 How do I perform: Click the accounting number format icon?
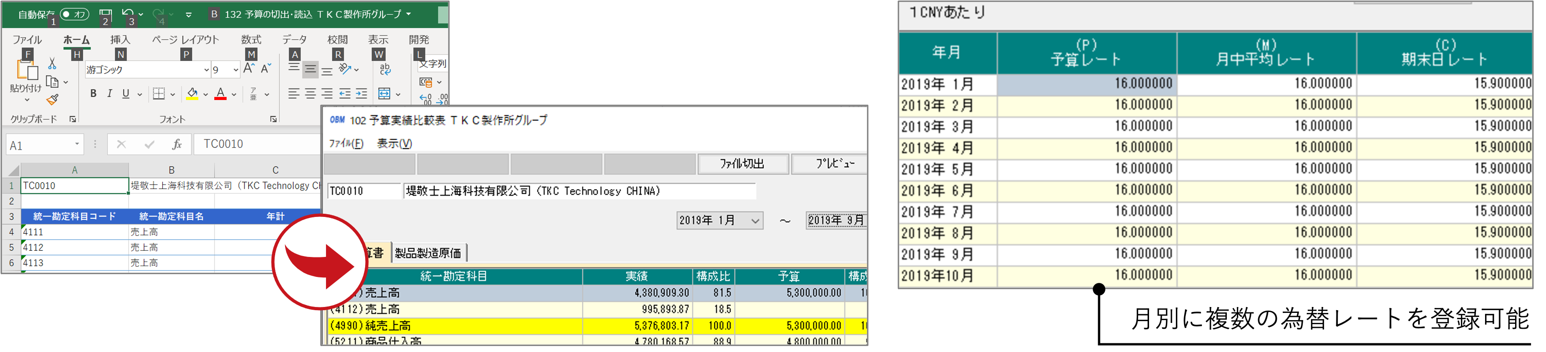426,82
